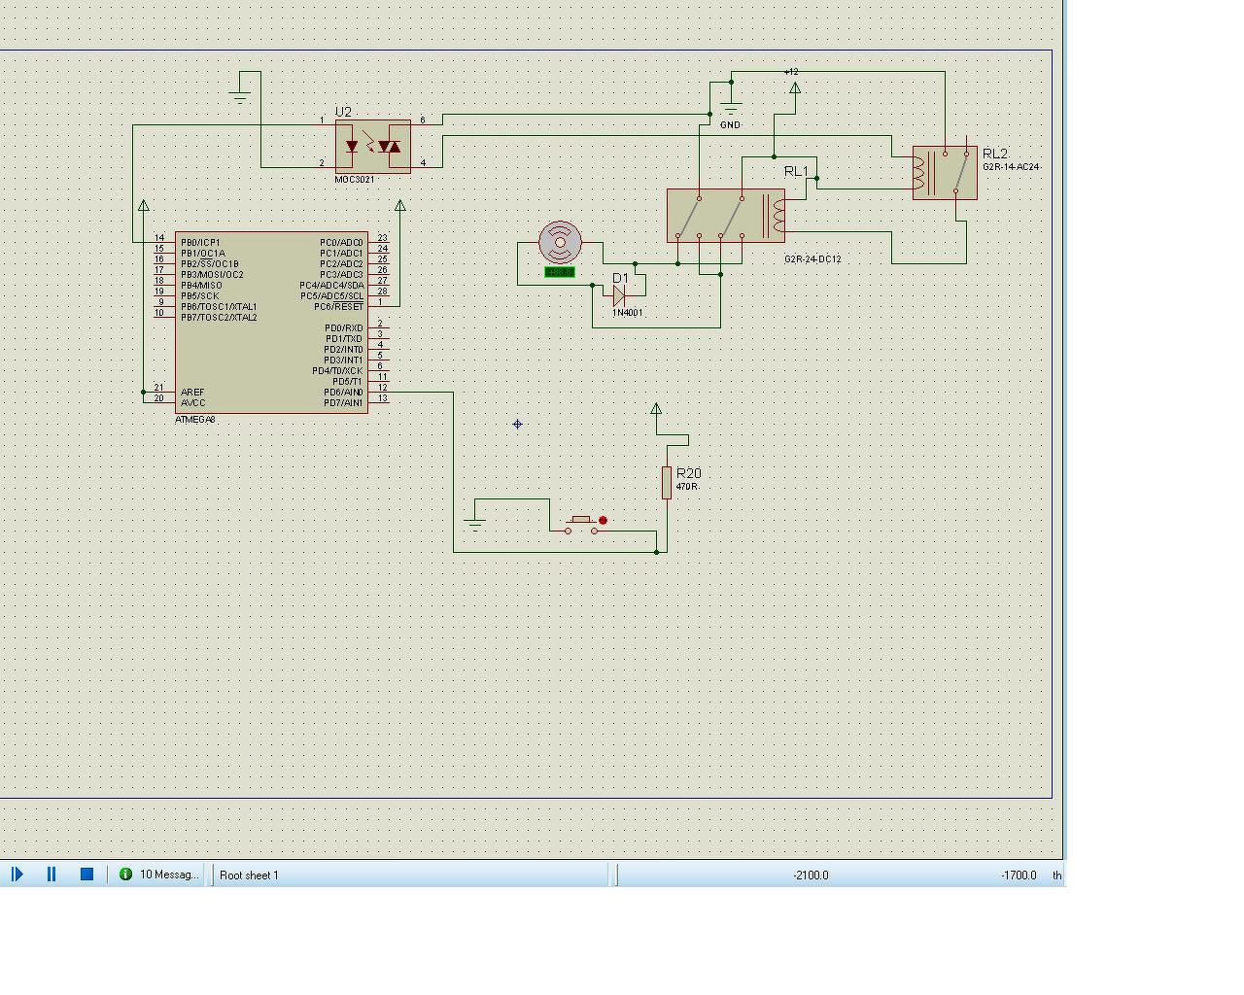Click the AVCC pin label

192,403
